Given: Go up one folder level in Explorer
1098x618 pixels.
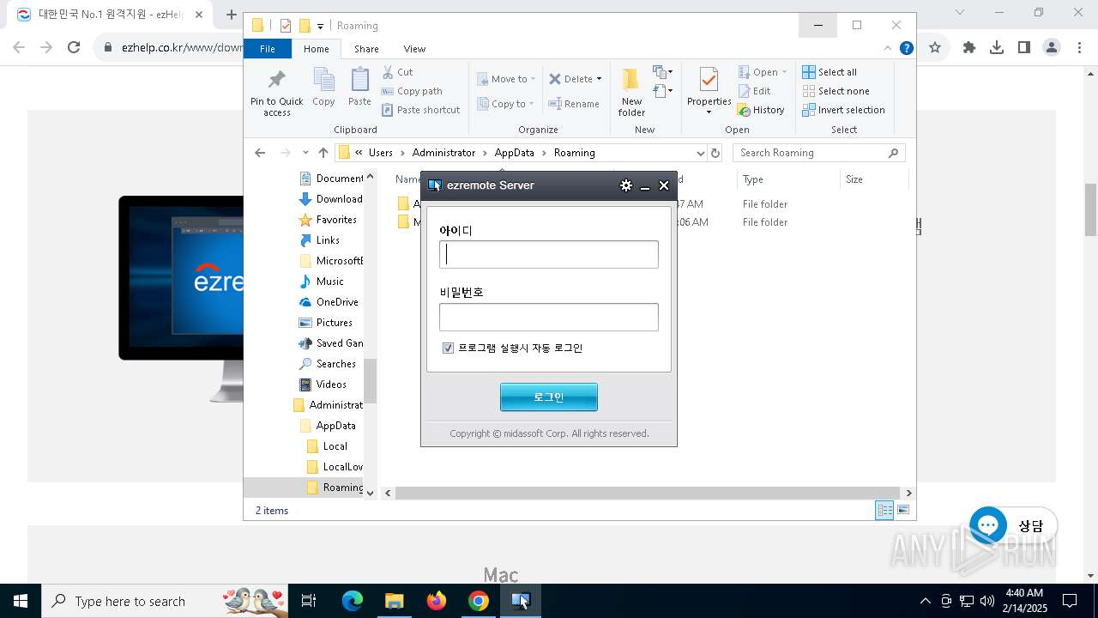Looking at the screenshot, I should pyautogui.click(x=323, y=153).
